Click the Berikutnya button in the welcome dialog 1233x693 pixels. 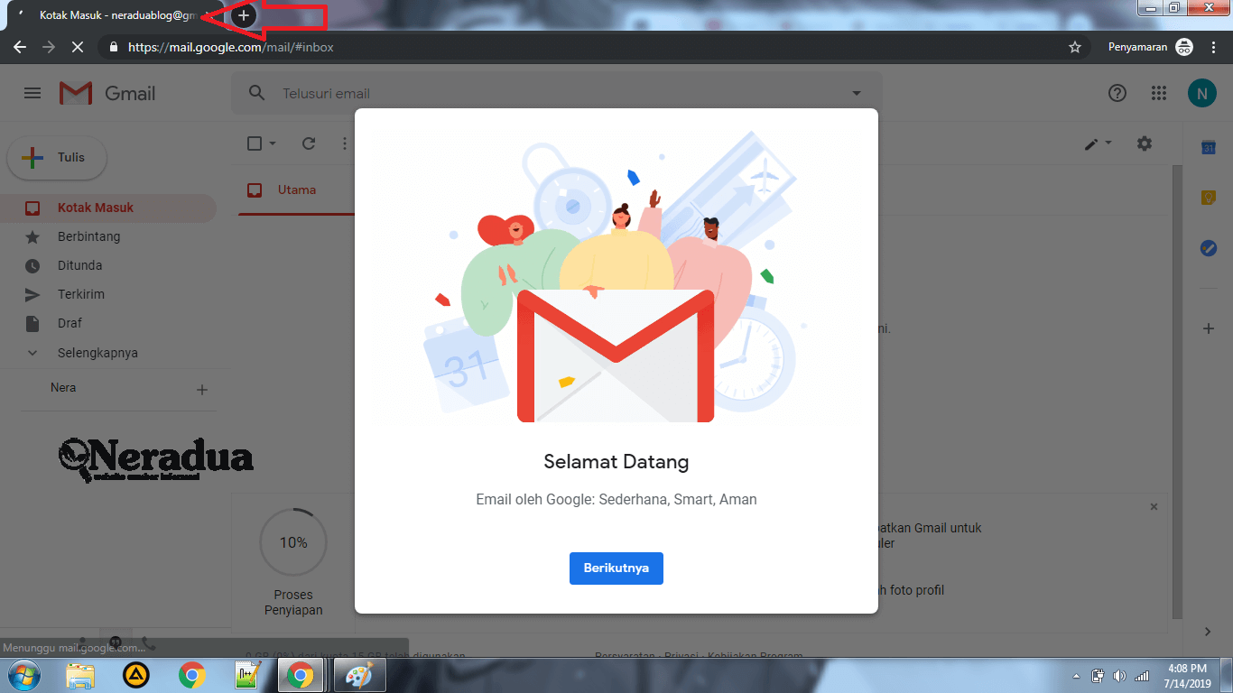point(616,568)
